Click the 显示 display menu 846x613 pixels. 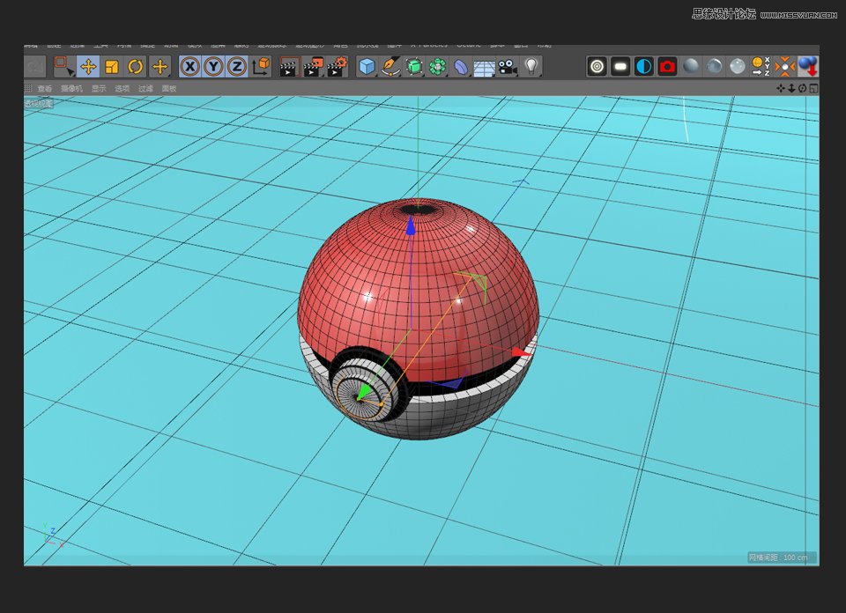click(100, 87)
